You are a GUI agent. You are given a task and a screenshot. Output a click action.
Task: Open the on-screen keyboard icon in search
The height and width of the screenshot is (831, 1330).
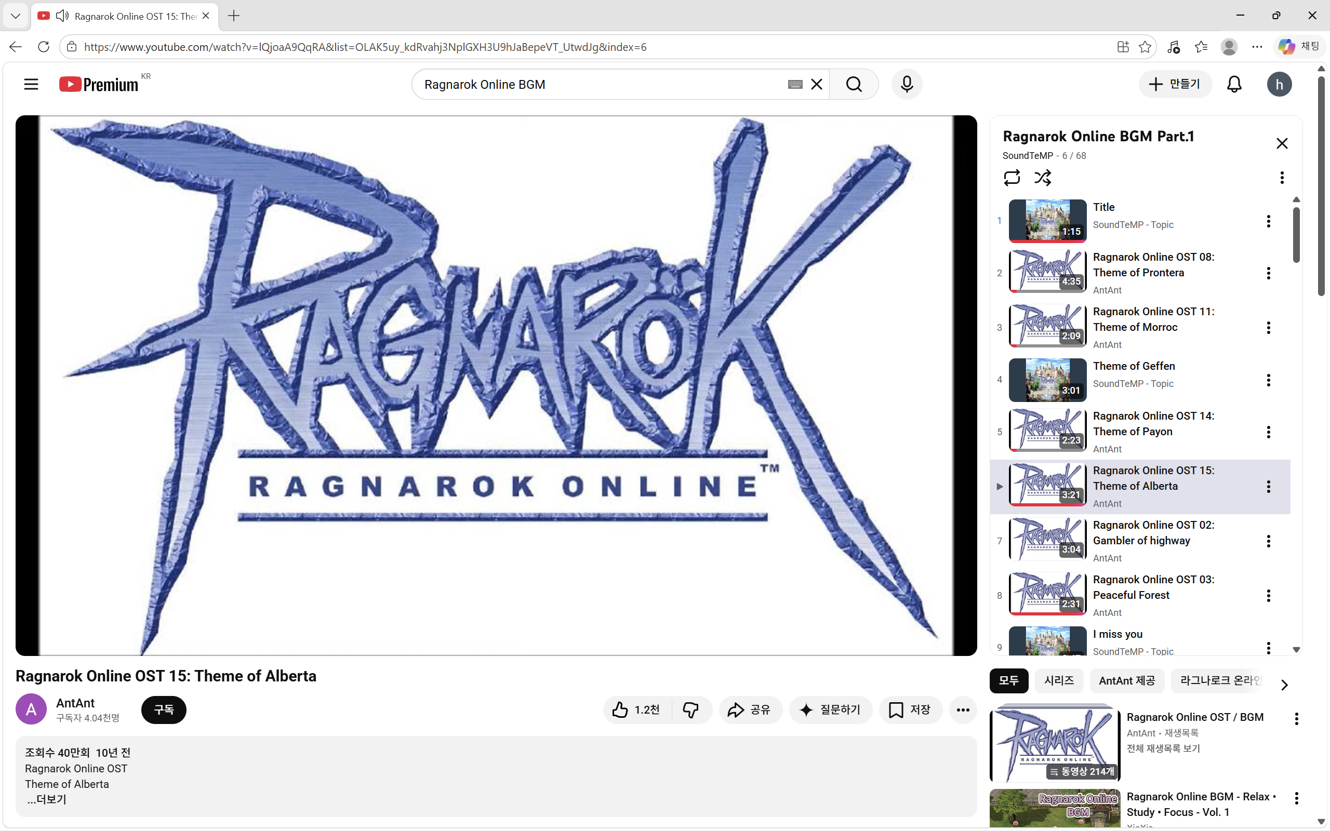[795, 84]
